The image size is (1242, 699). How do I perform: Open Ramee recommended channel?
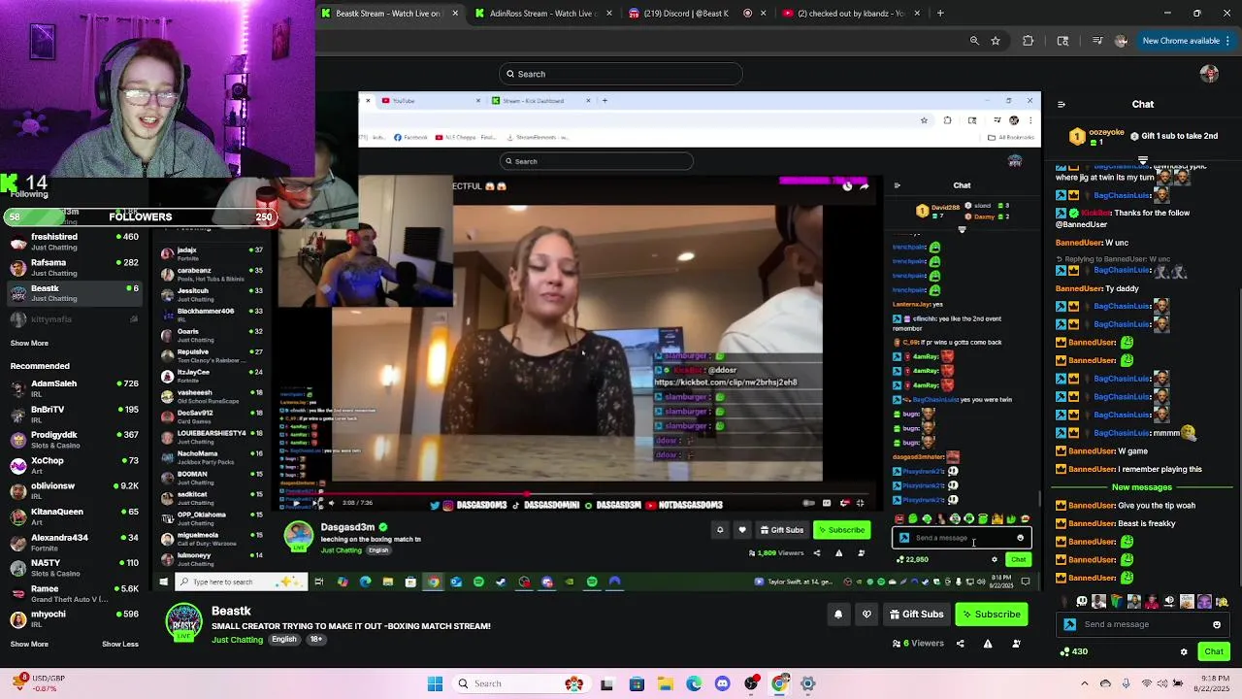point(74,593)
